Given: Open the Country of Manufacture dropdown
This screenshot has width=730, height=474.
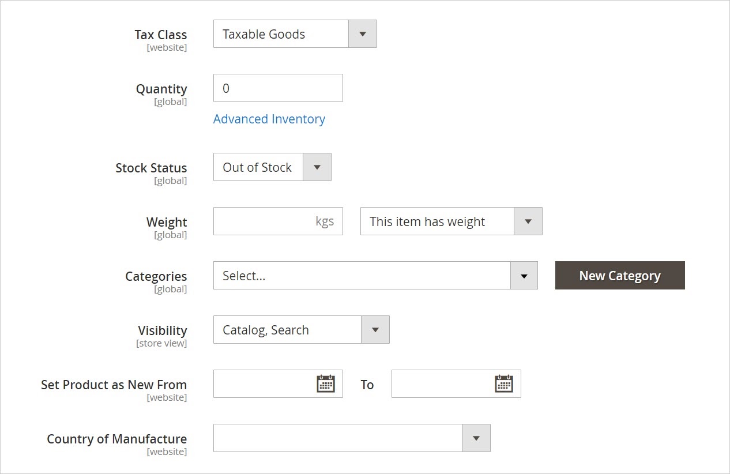Looking at the screenshot, I should pyautogui.click(x=351, y=438).
